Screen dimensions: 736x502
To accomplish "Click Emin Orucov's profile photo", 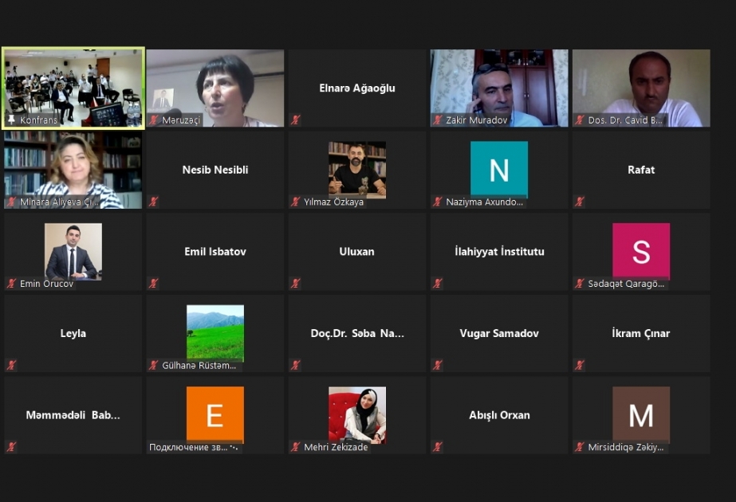I will pyautogui.click(x=73, y=252).
